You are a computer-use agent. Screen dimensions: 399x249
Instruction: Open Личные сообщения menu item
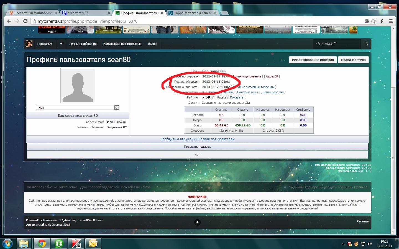point(83,44)
